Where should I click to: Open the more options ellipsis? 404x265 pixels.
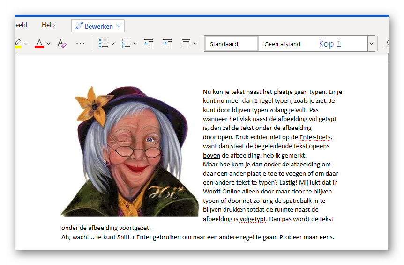pos(81,43)
